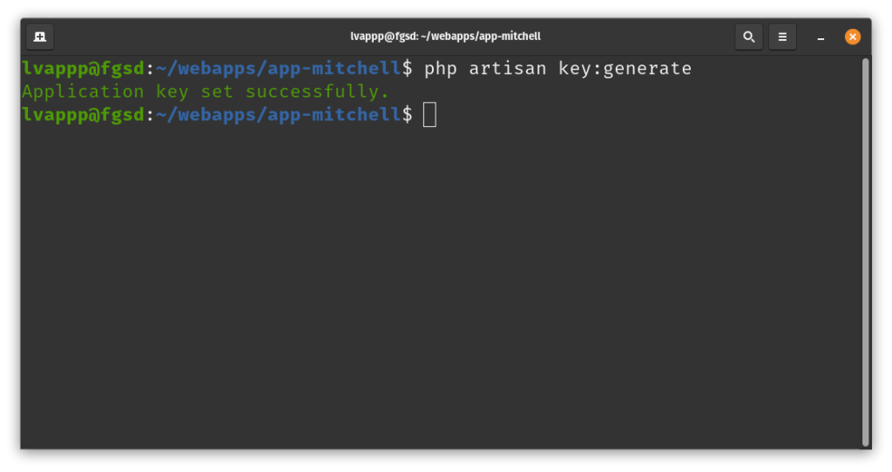
Task: Open a new terminal tab
Action: (x=40, y=37)
